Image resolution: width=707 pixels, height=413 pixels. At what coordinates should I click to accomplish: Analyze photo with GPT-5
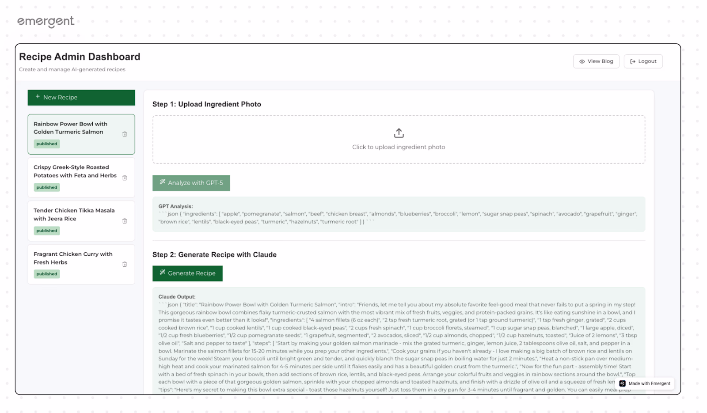(191, 183)
